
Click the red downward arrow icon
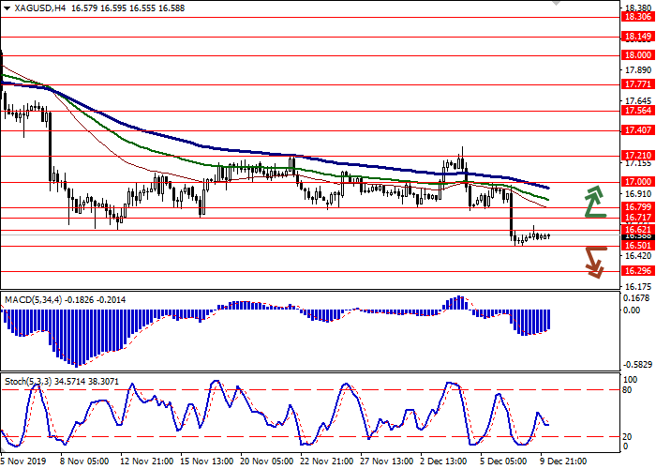pyautogui.click(x=596, y=262)
